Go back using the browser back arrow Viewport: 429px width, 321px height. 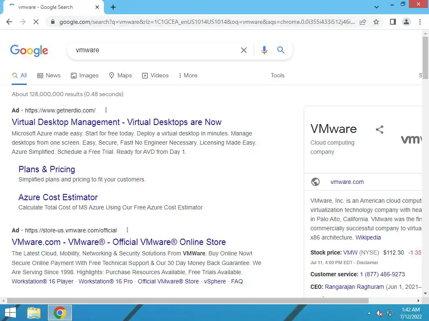(9, 22)
